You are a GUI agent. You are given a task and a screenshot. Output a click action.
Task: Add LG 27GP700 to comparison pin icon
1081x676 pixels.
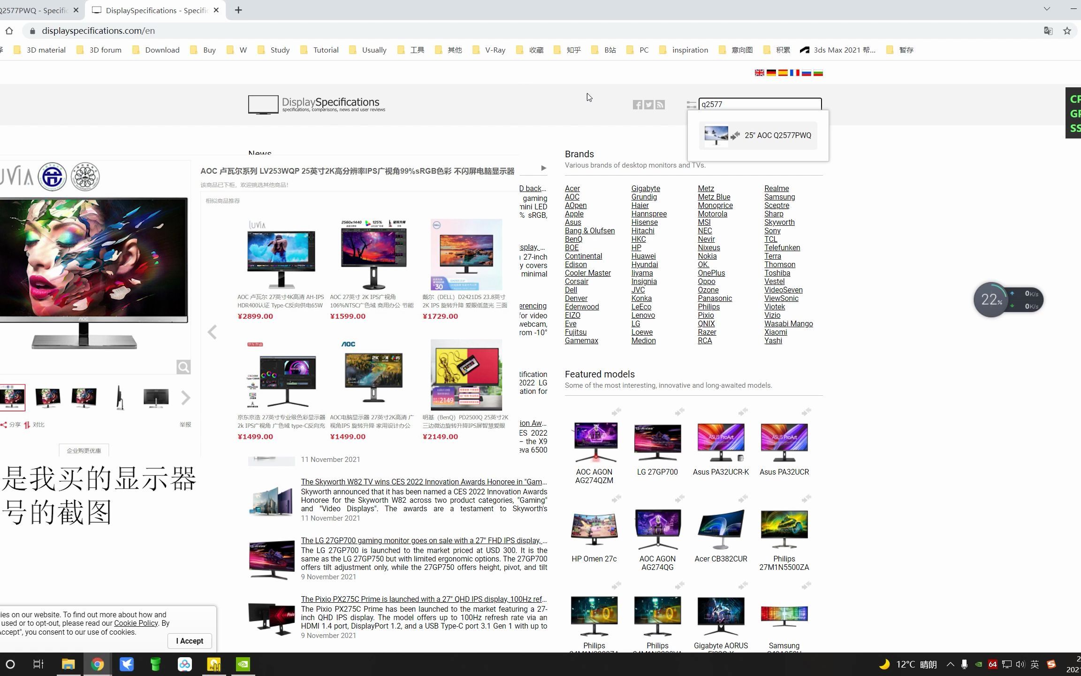(x=679, y=412)
